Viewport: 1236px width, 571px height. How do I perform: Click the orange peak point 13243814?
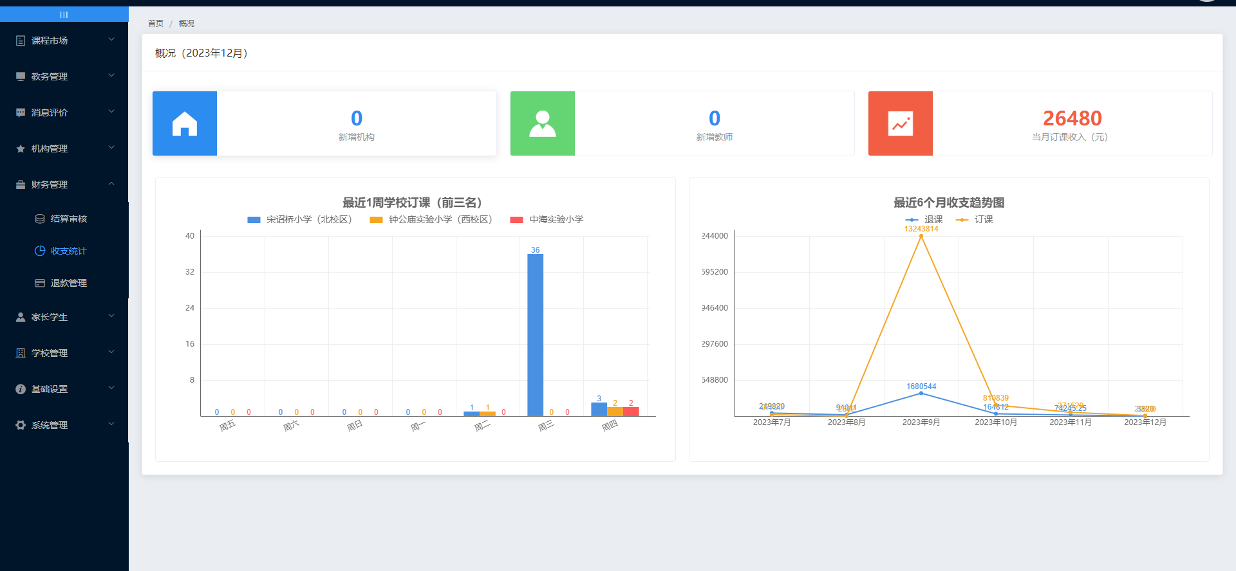click(921, 236)
